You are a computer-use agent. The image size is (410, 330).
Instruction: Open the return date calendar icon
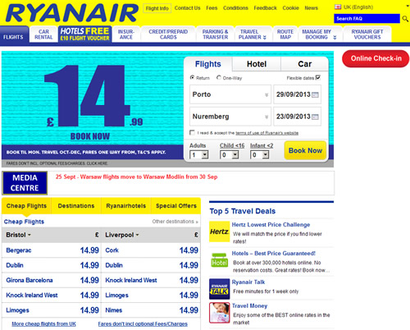[315, 117]
